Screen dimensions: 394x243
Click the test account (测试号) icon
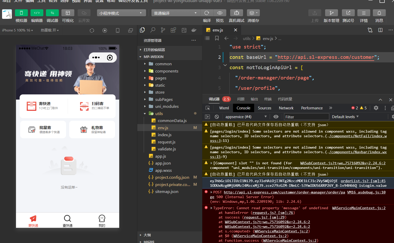(x=348, y=13)
